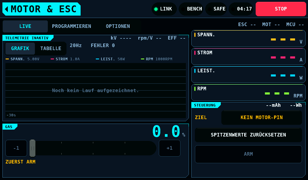Viewport: 308px width, 180px height.
Task: Open the OPTIONEN tab
Action: (118, 26)
